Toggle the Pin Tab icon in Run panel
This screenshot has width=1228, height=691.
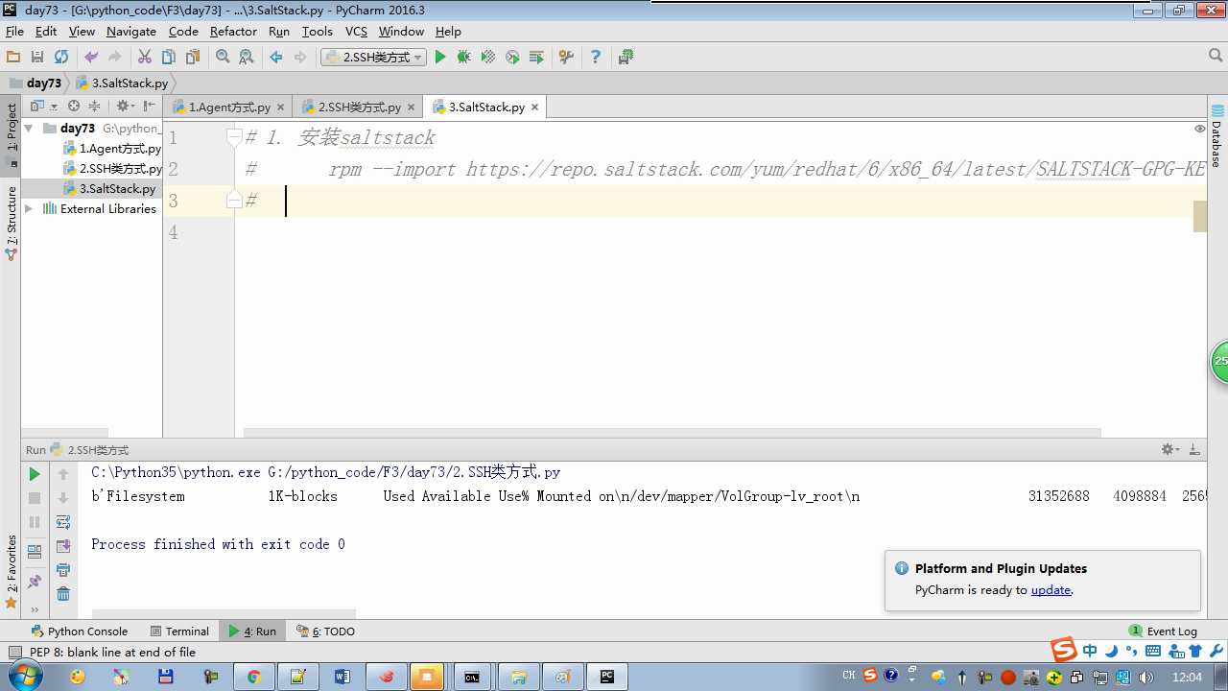[35, 582]
